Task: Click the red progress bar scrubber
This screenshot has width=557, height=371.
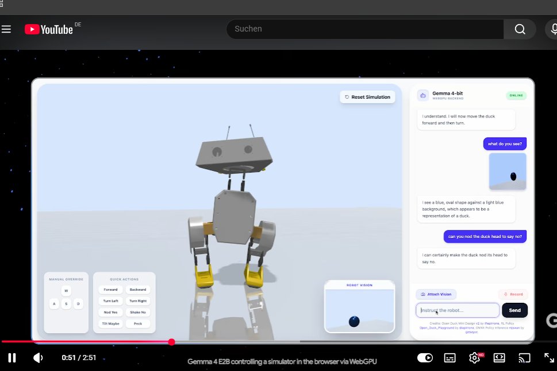Action: coord(171,342)
